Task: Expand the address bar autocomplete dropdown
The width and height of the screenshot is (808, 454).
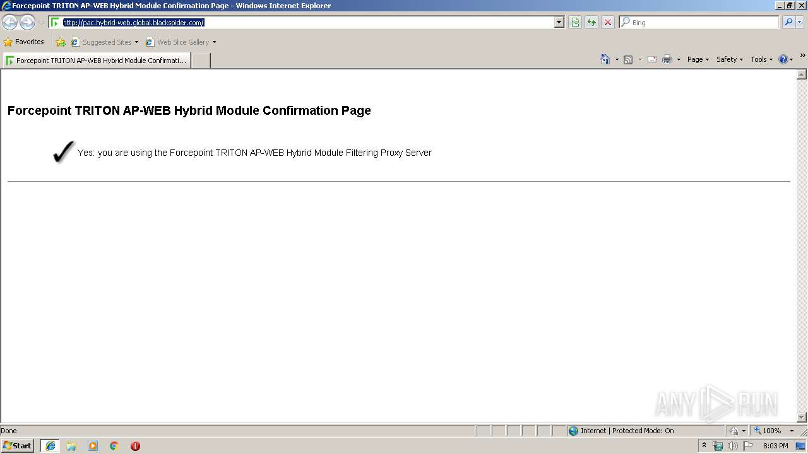Action: (559, 23)
